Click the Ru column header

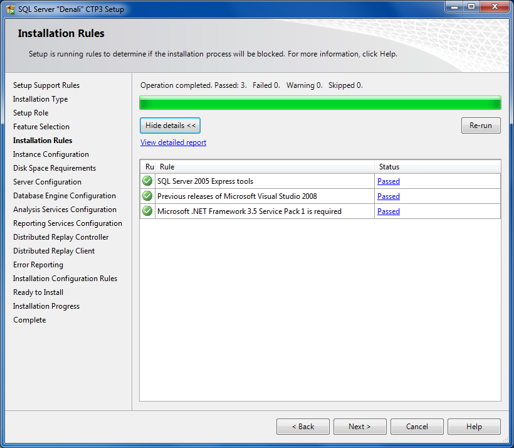point(149,167)
